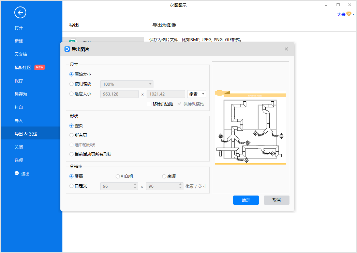Close the 导出图片 dialog

click(x=286, y=49)
